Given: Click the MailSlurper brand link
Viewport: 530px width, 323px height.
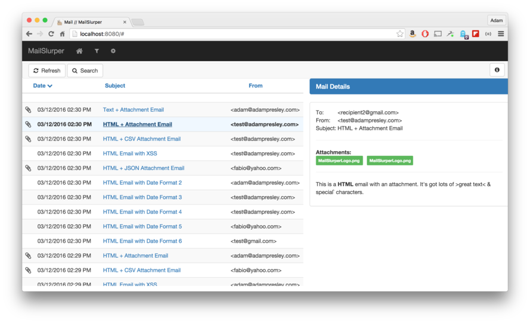Looking at the screenshot, I should (46, 51).
